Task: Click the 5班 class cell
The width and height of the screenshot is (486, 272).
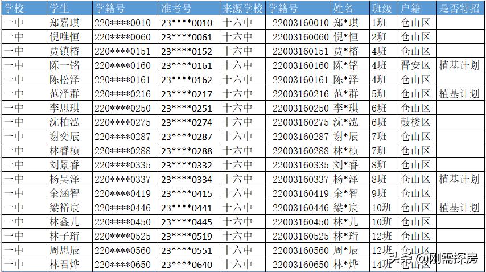Action: [x=380, y=93]
